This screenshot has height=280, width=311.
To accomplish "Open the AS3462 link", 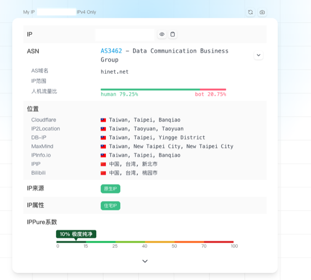I will pyautogui.click(x=111, y=51).
